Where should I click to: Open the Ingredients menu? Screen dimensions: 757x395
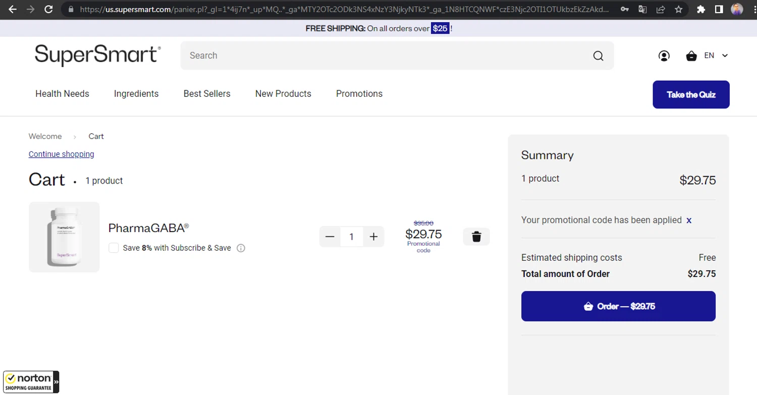tap(136, 94)
